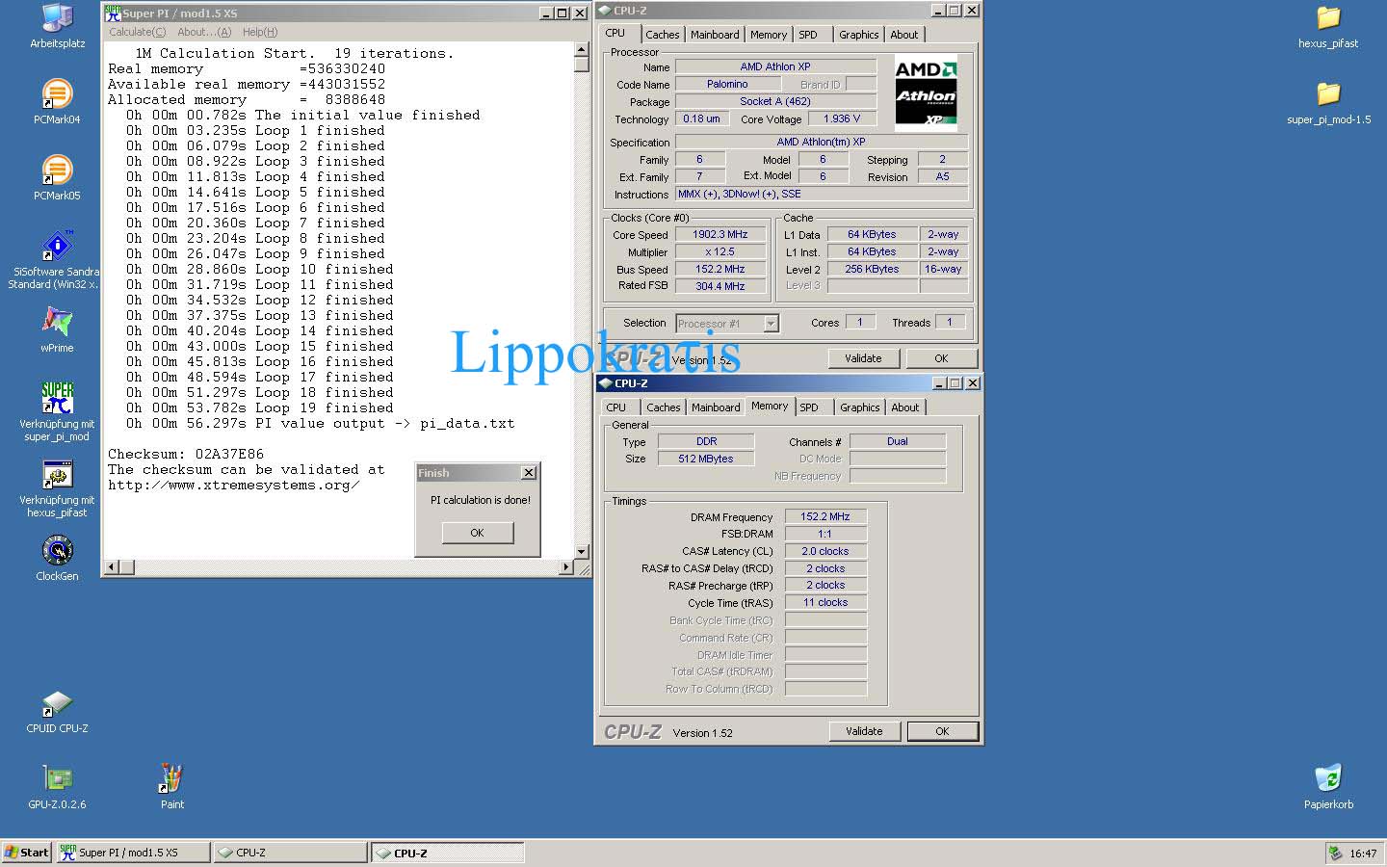
Task: Click the top CPU-Z title bar icon
Action: 605,11
